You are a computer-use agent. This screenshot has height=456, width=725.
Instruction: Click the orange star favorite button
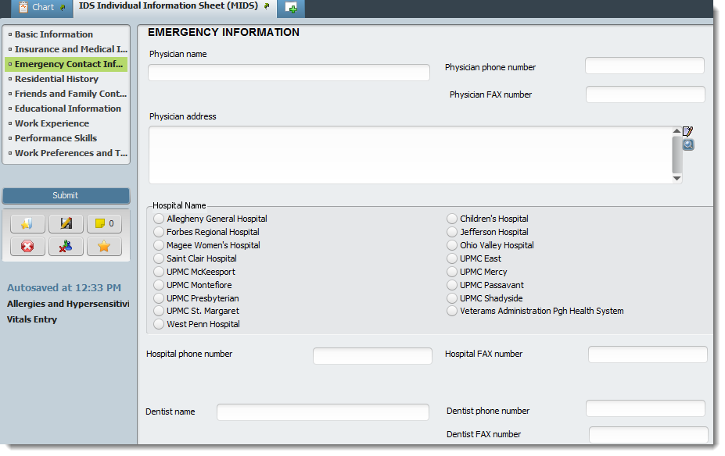tap(105, 247)
